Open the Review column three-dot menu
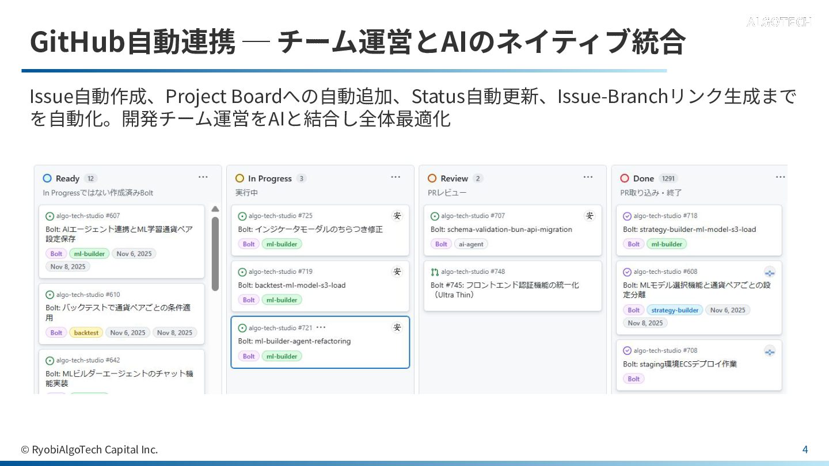The width and height of the screenshot is (829, 466). 588,177
